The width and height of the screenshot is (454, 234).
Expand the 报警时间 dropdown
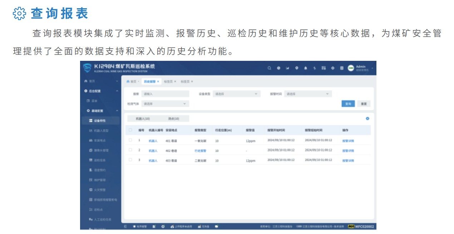[308, 94]
